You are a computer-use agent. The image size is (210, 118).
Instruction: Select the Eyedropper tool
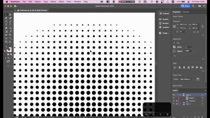click(x=10, y=31)
